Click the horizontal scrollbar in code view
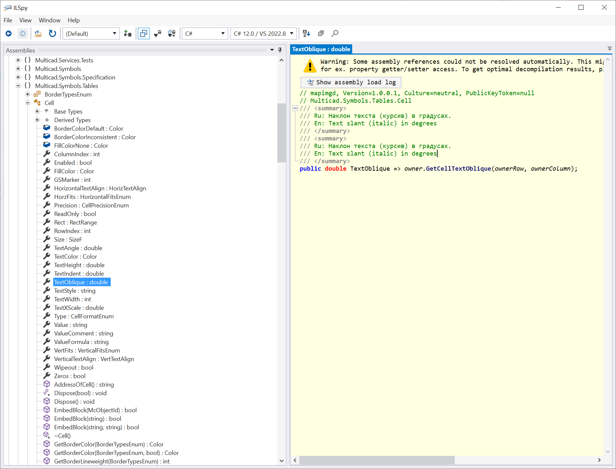Viewport: 616px width, 469px height. (377, 460)
